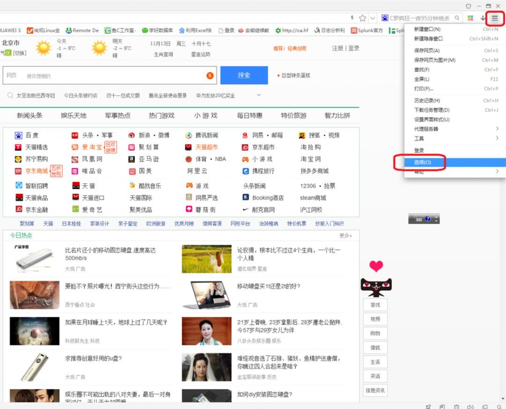Open the downloads arrow icon
Screen dimensions: 506x409
pos(483,18)
